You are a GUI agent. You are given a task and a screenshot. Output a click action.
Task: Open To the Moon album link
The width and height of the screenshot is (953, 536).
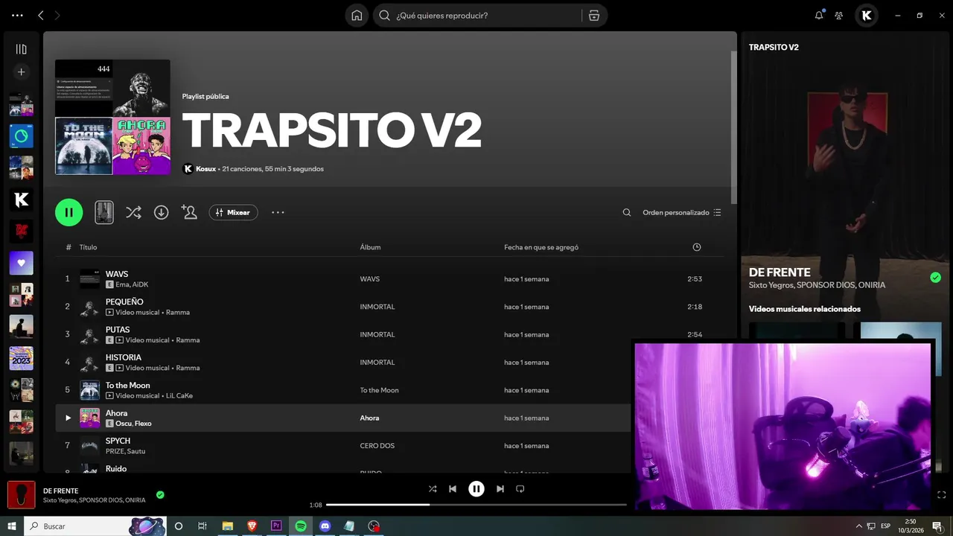[379, 390]
